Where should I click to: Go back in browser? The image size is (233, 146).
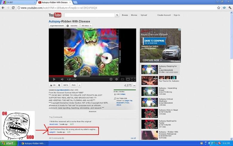(3, 8)
